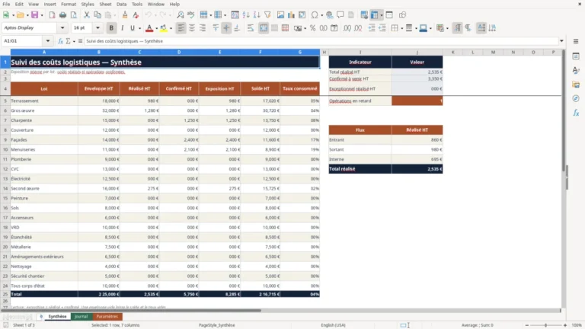Open the Save button dropdown arrow

tap(42, 15)
